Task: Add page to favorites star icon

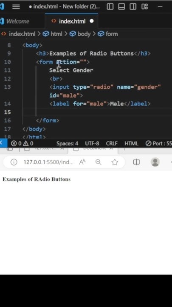Action: [115, 162]
